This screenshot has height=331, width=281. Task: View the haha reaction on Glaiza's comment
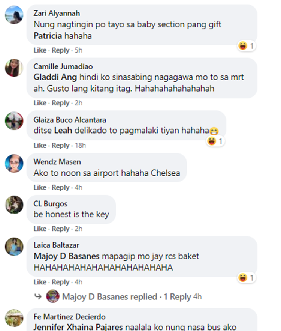[215, 141]
